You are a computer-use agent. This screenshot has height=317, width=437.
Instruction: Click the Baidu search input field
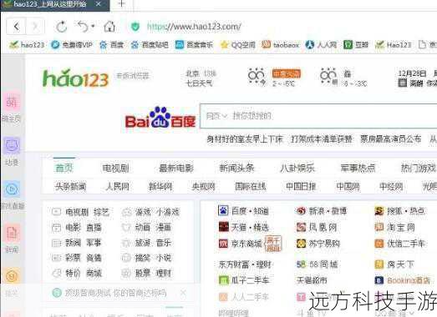point(318,116)
